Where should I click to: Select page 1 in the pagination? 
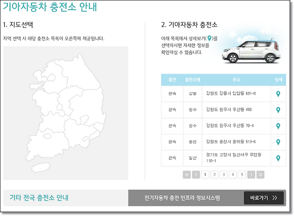coord(205,175)
